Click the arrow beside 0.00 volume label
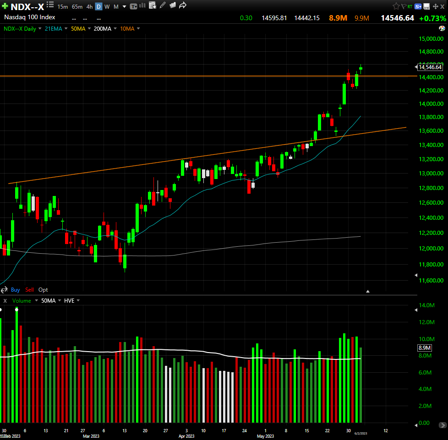448x440 pixels. (x=416, y=425)
